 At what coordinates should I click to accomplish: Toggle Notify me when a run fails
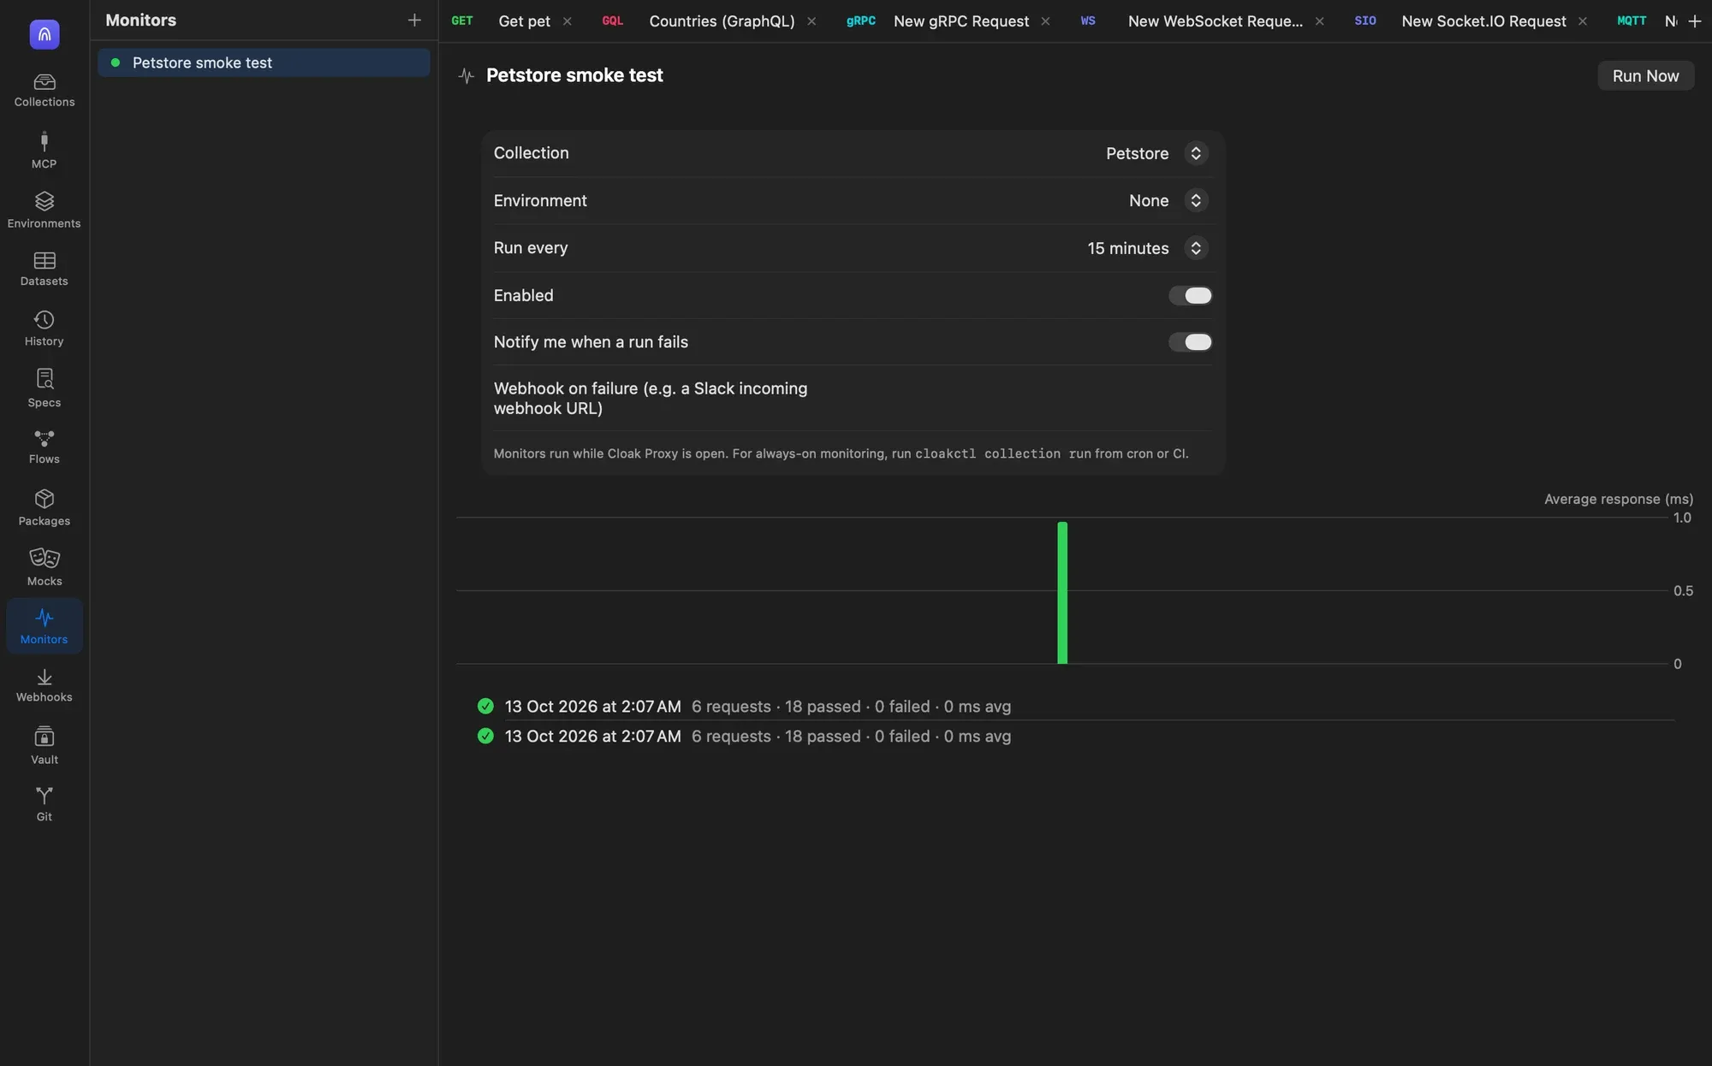coord(1191,342)
